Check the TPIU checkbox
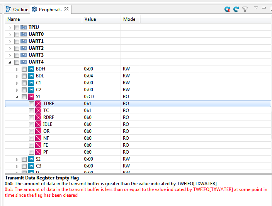This screenshot has height=206, width=272. [17, 27]
